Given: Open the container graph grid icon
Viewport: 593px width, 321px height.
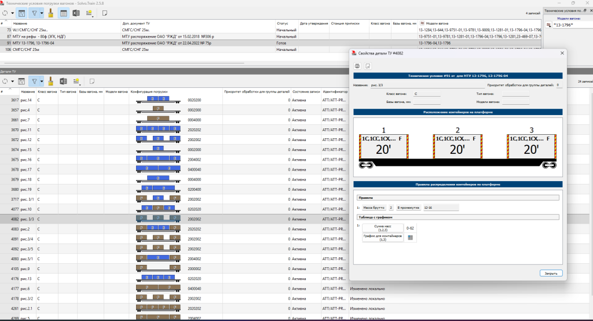Looking at the screenshot, I should (x=411, y=238).
